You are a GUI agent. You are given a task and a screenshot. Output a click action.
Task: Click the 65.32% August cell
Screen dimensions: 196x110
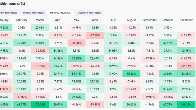point(131,74)
